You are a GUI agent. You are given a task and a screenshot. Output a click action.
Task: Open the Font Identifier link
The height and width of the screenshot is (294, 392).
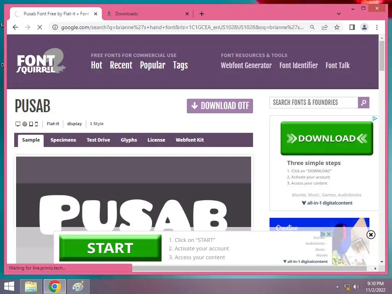click(x=299, y=65)
